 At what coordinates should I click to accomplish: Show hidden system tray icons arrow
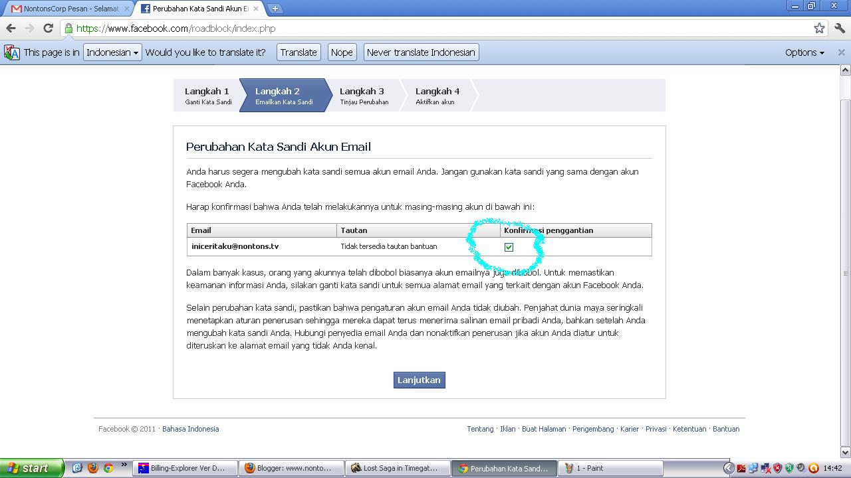[x=729, y=468]
